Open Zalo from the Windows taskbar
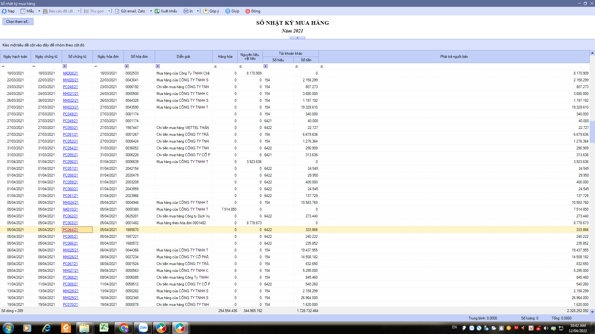 [143, 328]
